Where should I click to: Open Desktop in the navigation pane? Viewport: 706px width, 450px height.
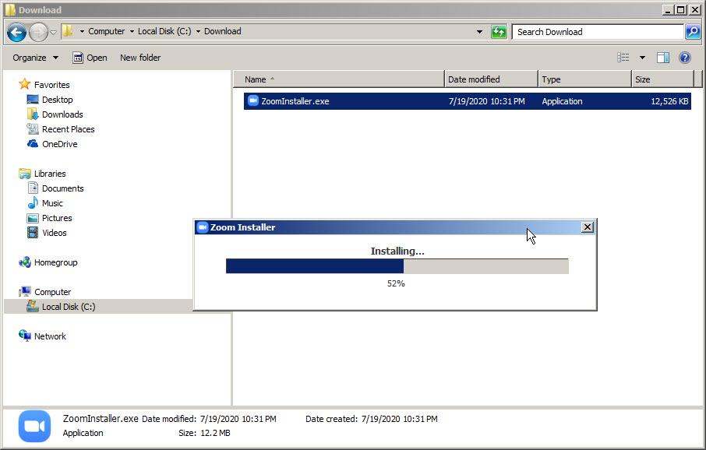57,100
